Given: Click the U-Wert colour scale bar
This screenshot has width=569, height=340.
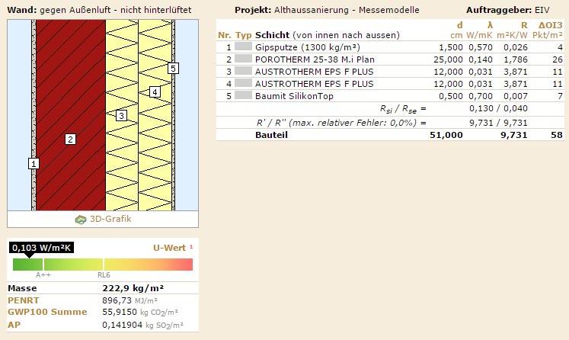Looking at the screenshot, I should tap(103, 265).
